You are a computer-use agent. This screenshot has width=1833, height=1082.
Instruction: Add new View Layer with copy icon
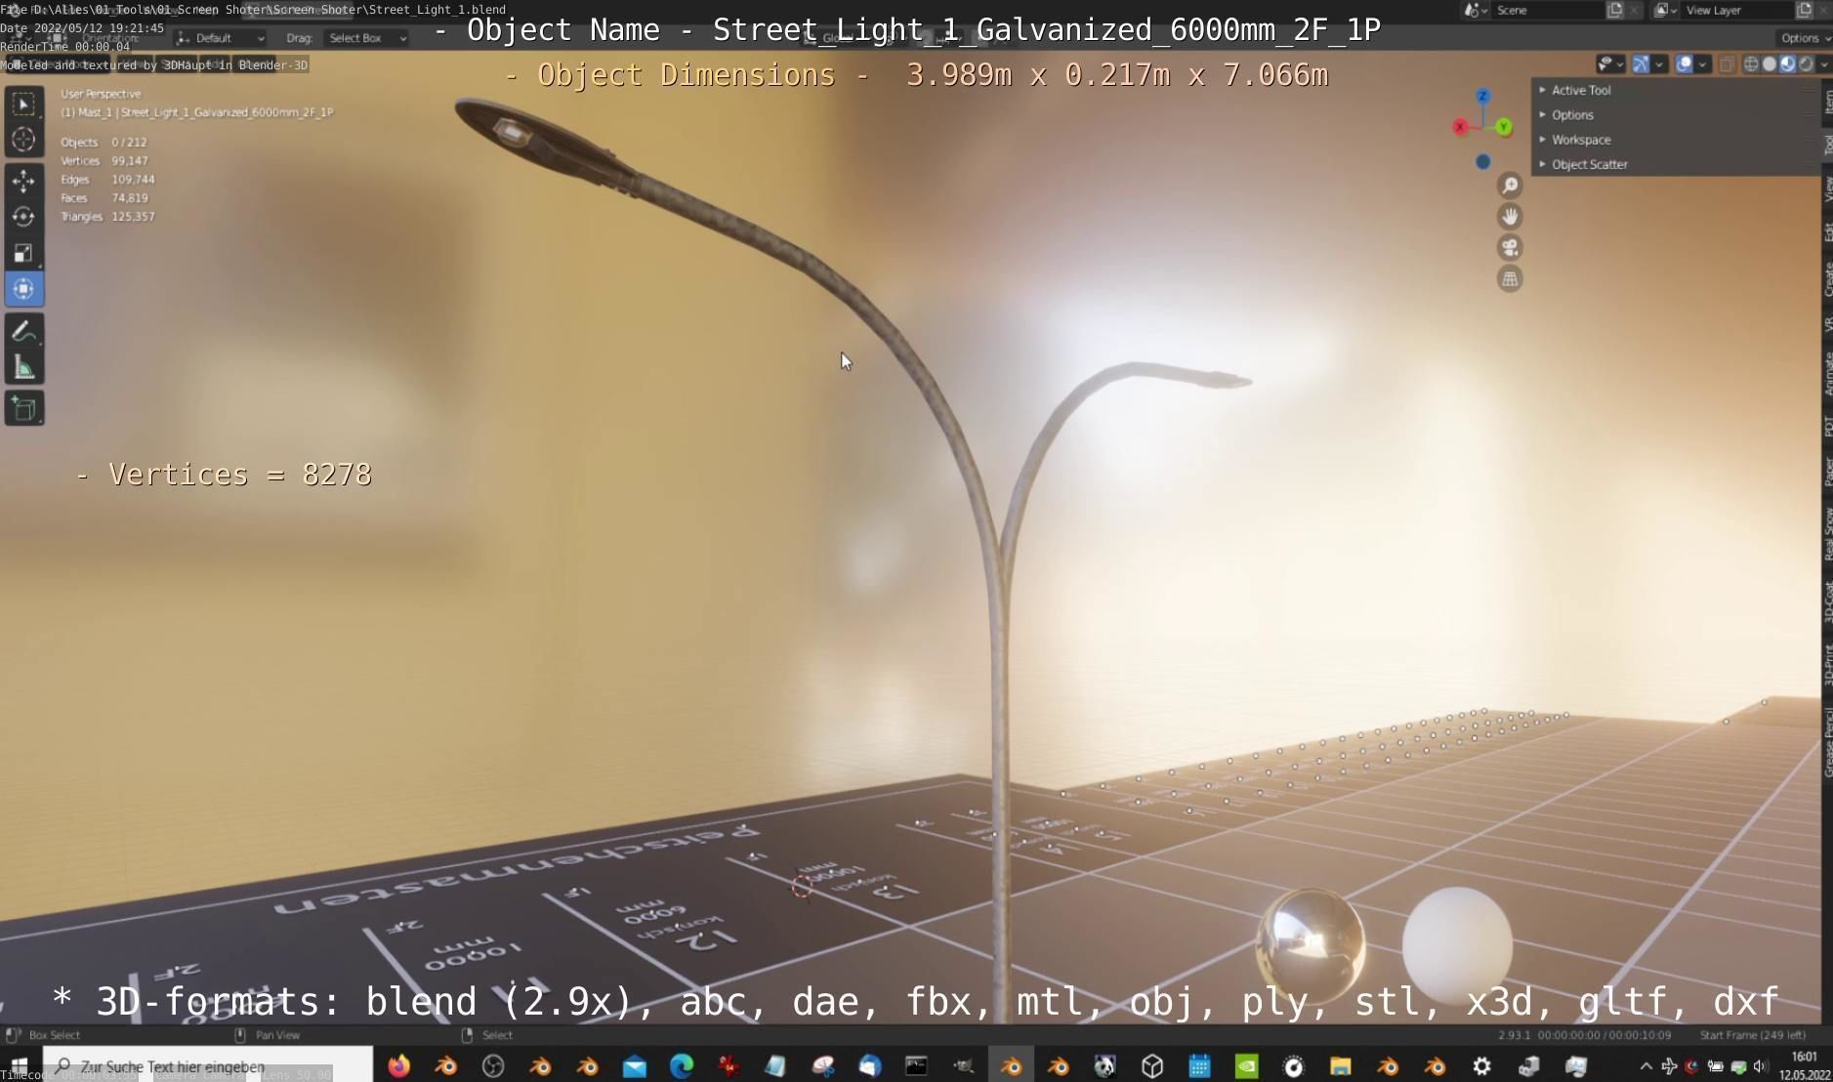tap(1804, 10)
